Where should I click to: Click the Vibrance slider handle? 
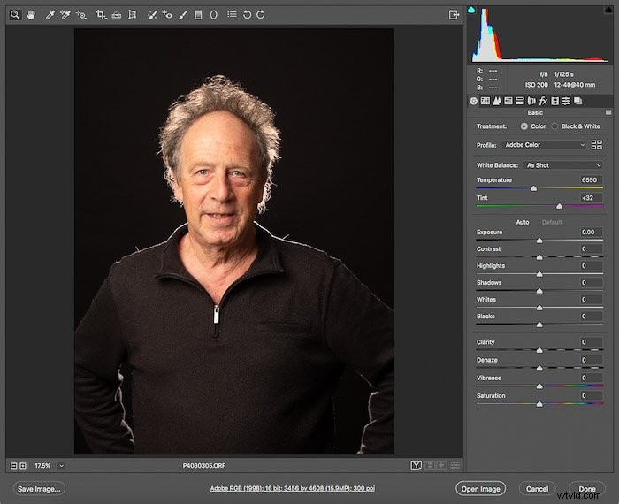coord(539,386)
